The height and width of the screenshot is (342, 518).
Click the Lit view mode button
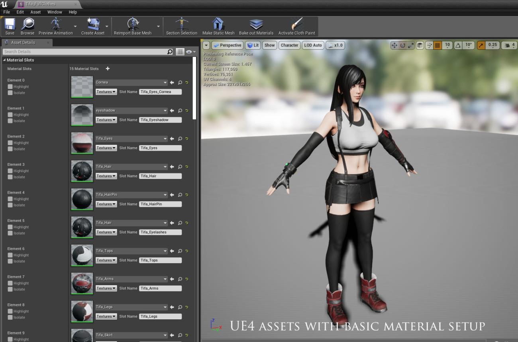[x=253, y=45]
